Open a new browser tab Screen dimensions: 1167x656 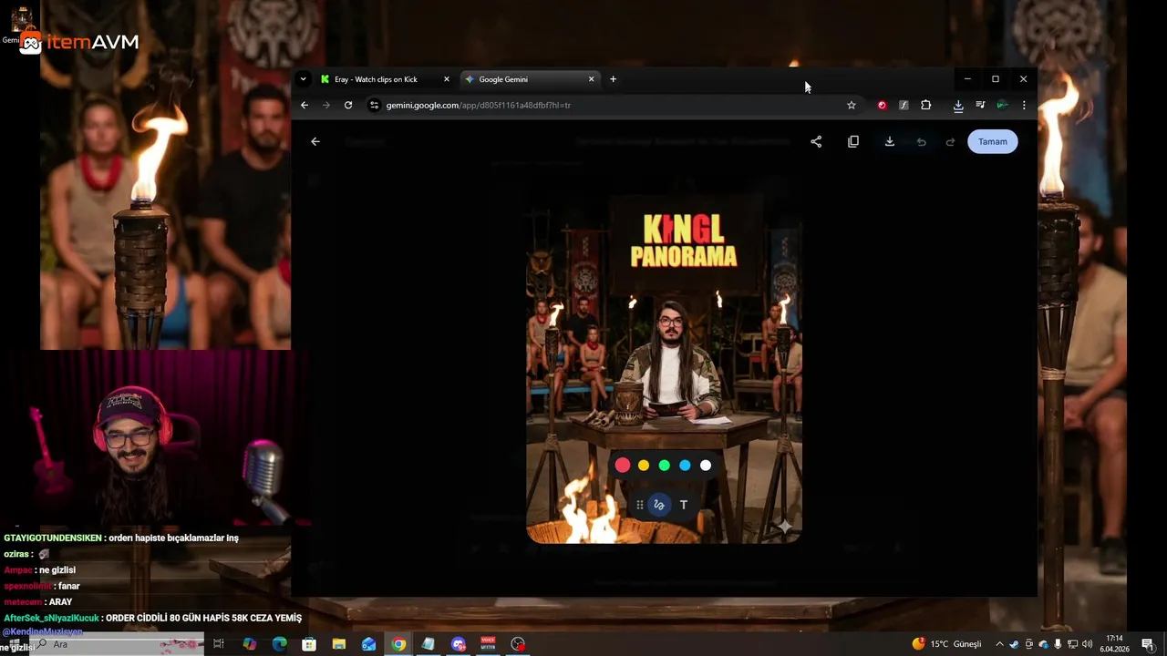click(x=613, y=79)
